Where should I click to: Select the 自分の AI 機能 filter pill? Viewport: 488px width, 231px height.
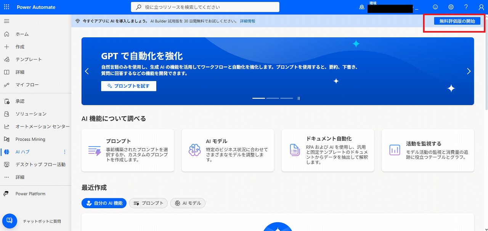pos(104,203)
